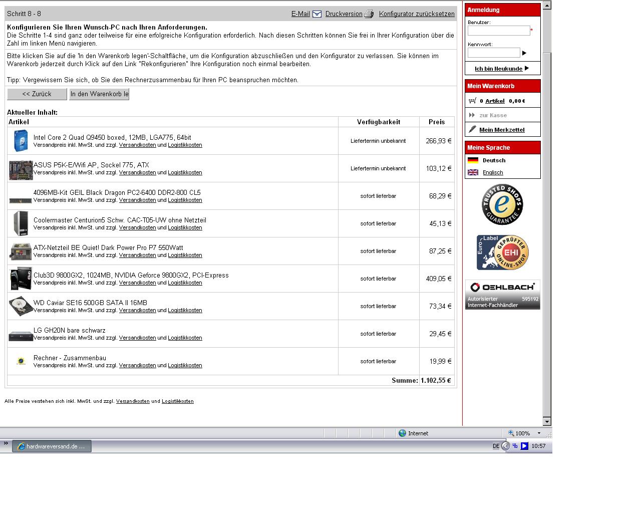Click Logistikkosten link in the LG GH20N row
641x513 pixels.
185,338
